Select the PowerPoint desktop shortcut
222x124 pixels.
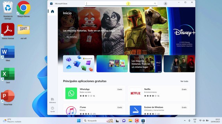click(8, 98)
